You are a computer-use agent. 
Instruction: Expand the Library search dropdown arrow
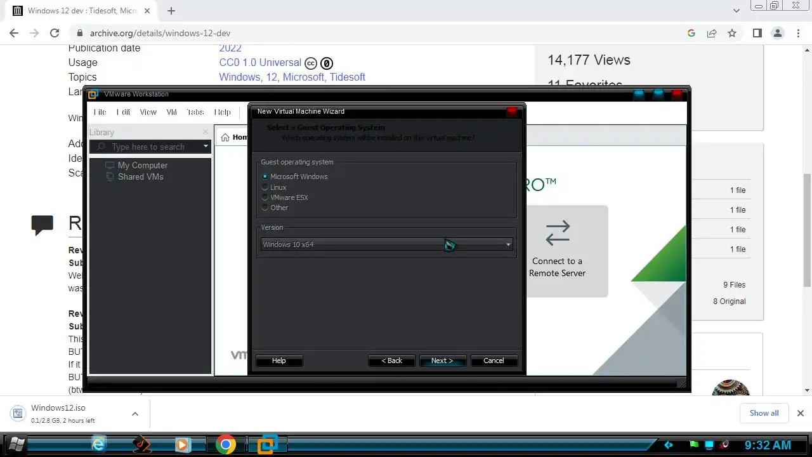[206, 147]
